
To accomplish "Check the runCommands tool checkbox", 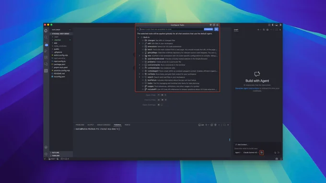I will (143, 65).
